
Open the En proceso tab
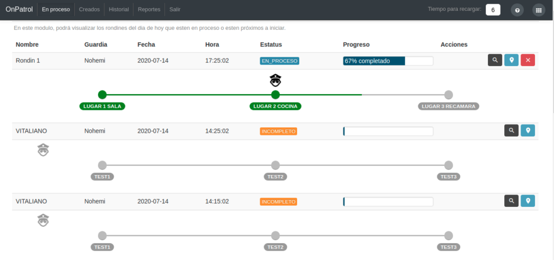click(x=56, y=10)
